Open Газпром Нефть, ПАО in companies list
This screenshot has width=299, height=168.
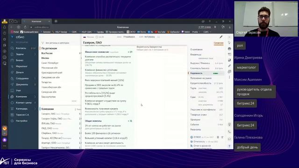(52, 119)
